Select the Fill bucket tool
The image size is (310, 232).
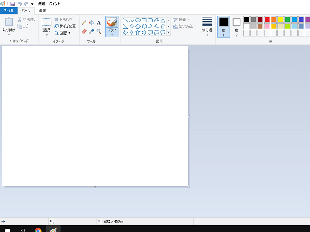(x=91, y=23)
